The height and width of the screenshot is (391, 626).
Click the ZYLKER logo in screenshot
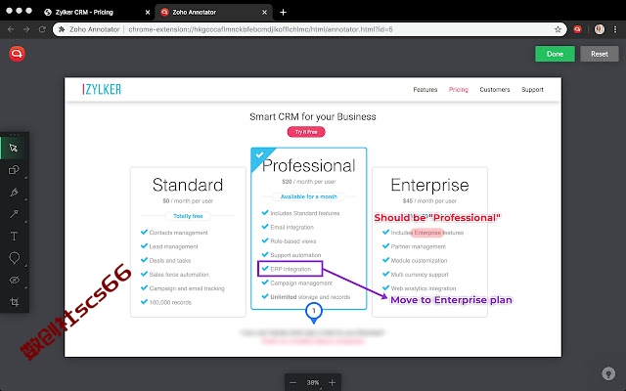(102, 89)
